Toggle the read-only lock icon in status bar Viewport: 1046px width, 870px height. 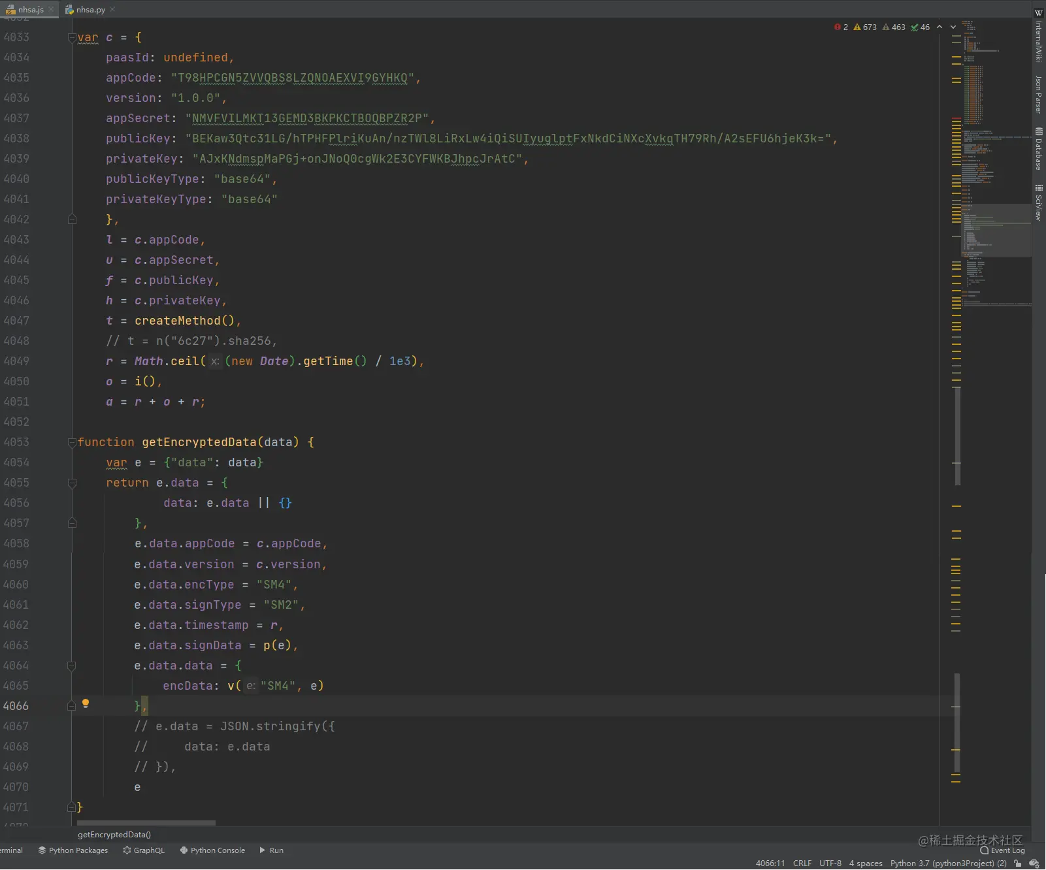pyautogui.click(x=1017, y=863)
